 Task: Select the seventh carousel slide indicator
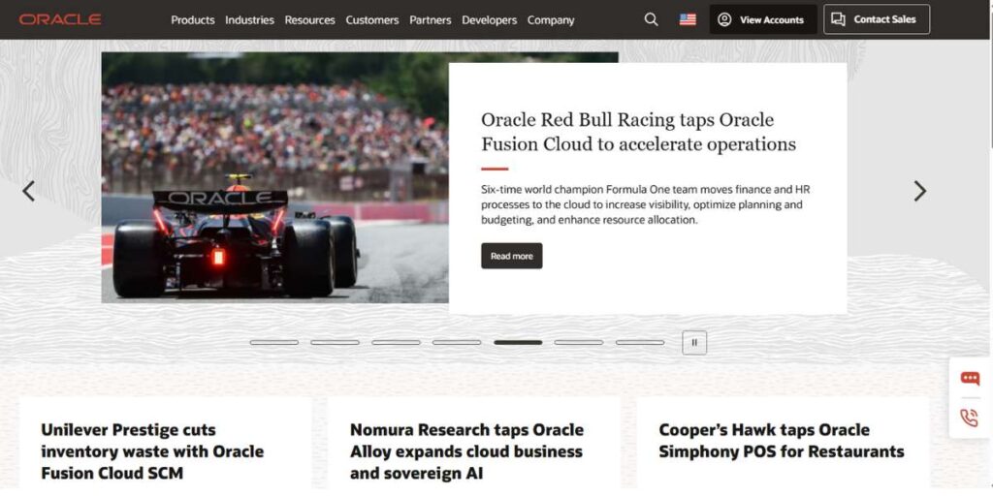(x=640, y=342)
